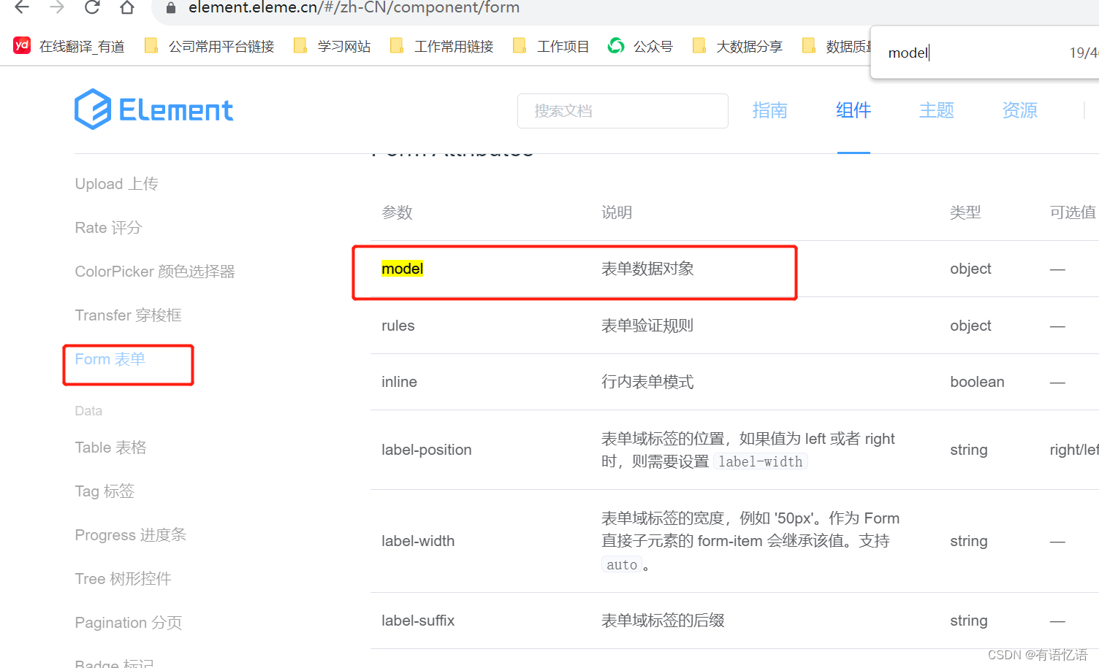Click the 说明 column header
1099x668 pixels.
(x=617, y=212)
